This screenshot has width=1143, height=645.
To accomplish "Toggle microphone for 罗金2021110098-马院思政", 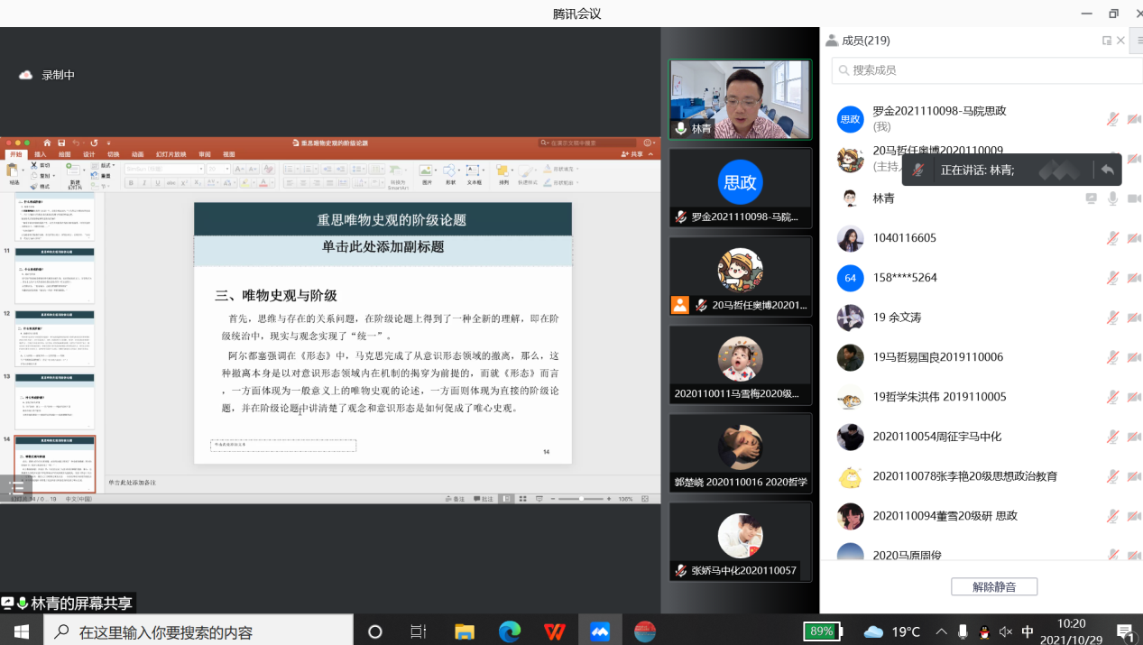I will 1113,119.
